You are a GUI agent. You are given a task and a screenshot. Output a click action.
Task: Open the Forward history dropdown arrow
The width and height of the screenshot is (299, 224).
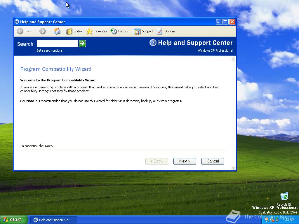pos(50,31)
